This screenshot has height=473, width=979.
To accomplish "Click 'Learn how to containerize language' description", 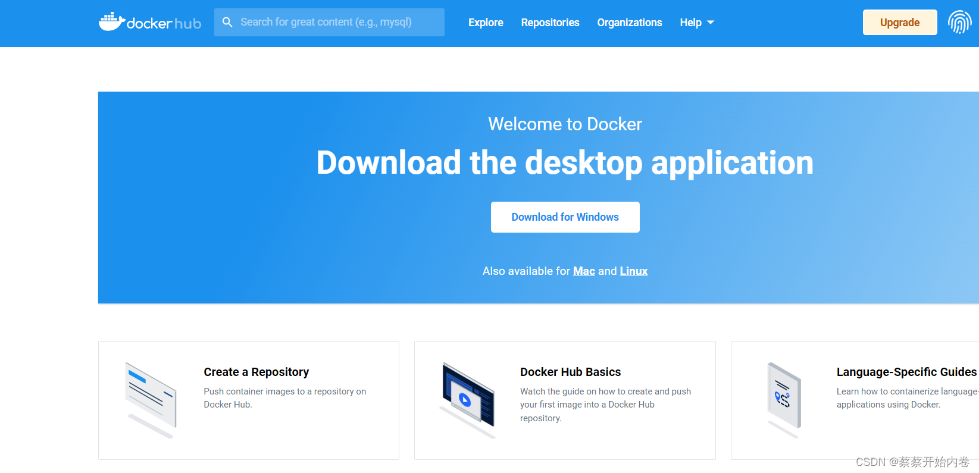I will pyautogui.click(x=908, y=397).
